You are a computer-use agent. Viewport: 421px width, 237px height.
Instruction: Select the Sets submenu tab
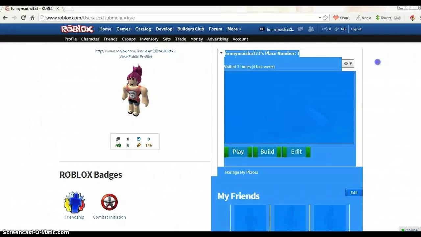[x=167, y=39]
